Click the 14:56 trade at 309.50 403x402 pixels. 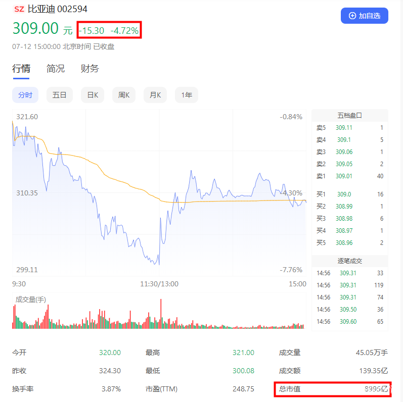point(349,310)
